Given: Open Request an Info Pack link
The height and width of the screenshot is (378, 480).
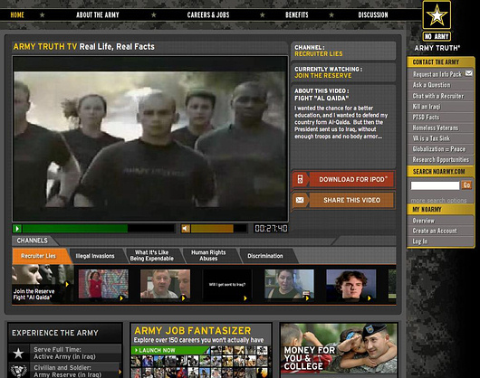Looking at the screenshot, I should 437,74.
